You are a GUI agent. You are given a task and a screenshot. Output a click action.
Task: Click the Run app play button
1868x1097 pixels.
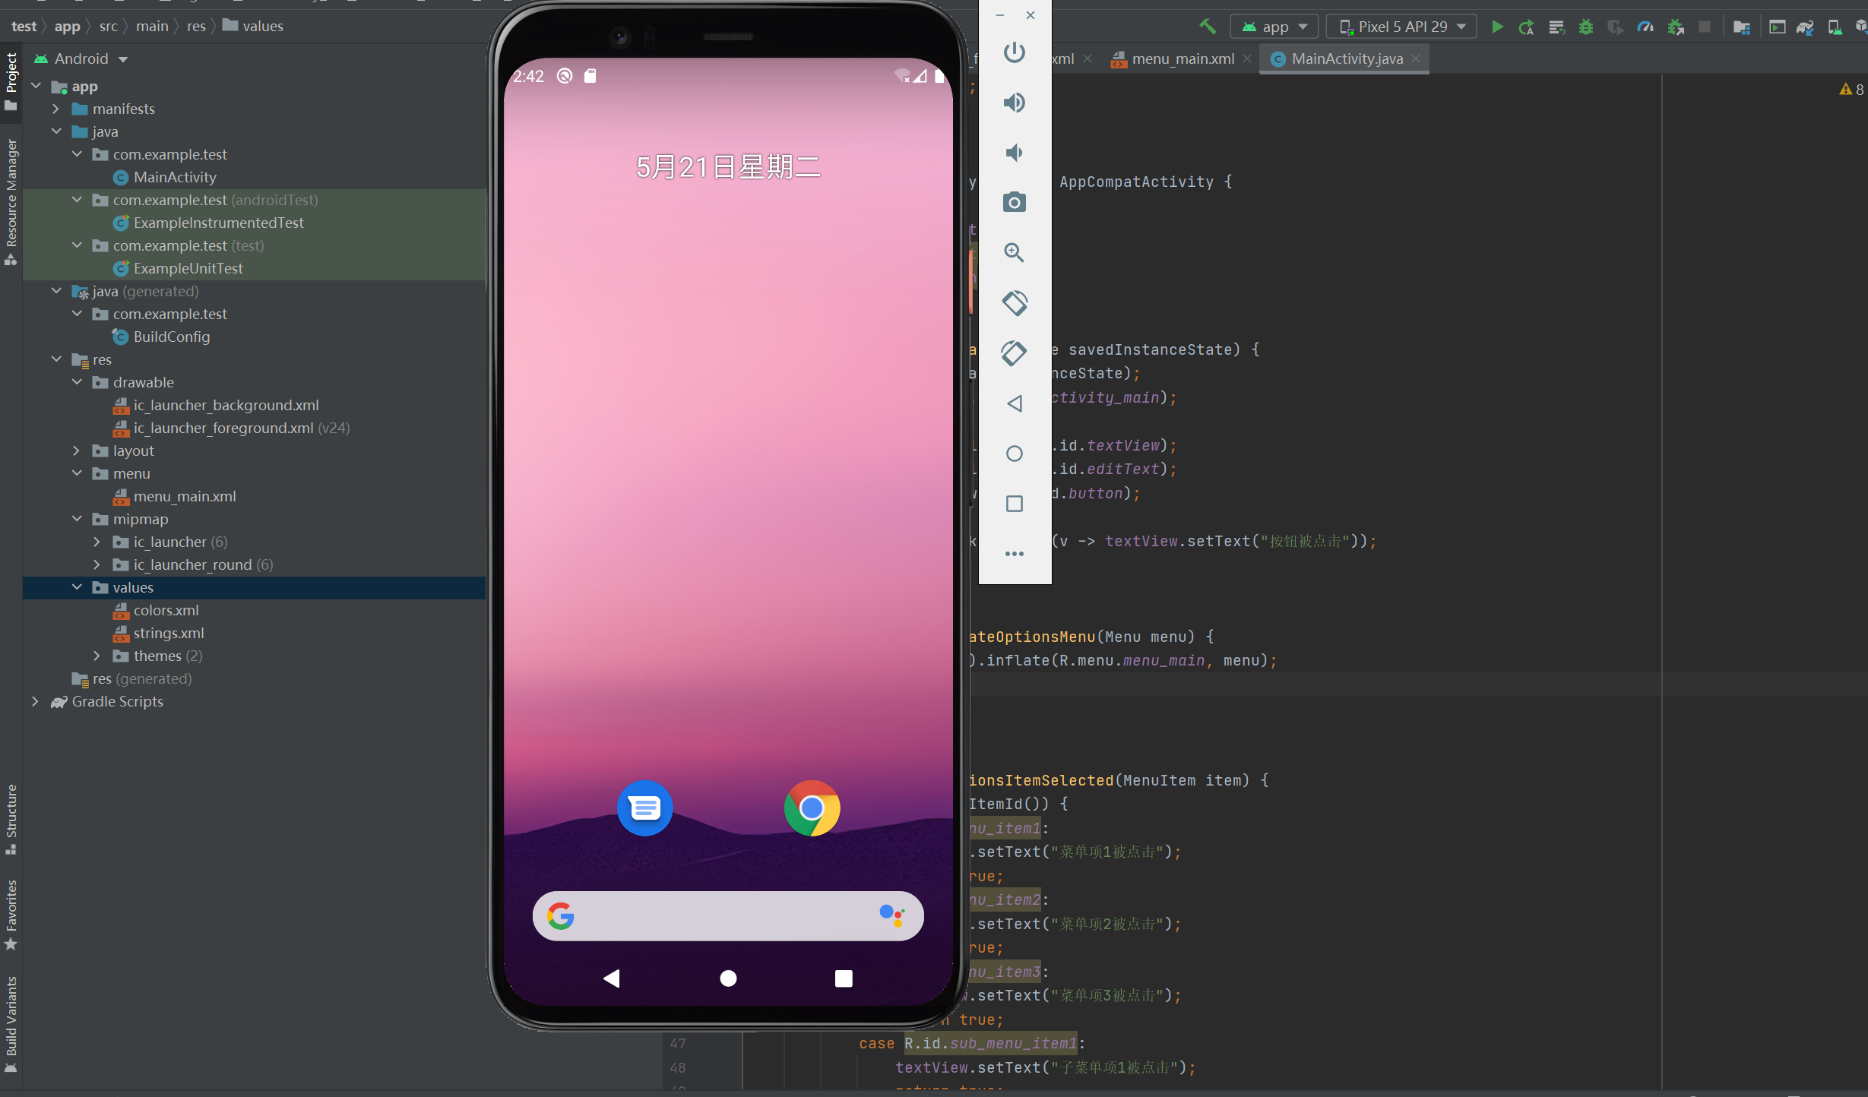(1497, 27)
